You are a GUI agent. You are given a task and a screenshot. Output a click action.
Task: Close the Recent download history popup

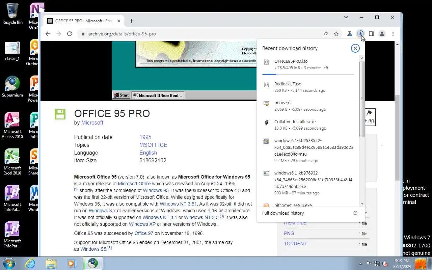[355, 48]
